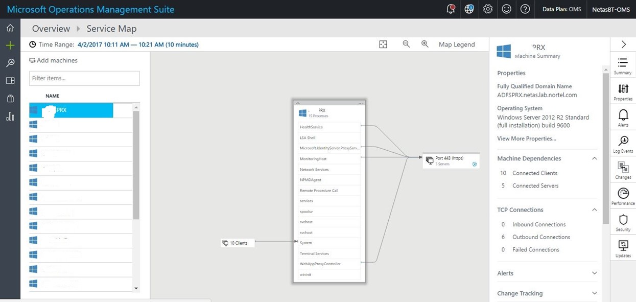Click the smiley feedback icon
This screenshot has height=302, width=636.
(x=506, y=9)
